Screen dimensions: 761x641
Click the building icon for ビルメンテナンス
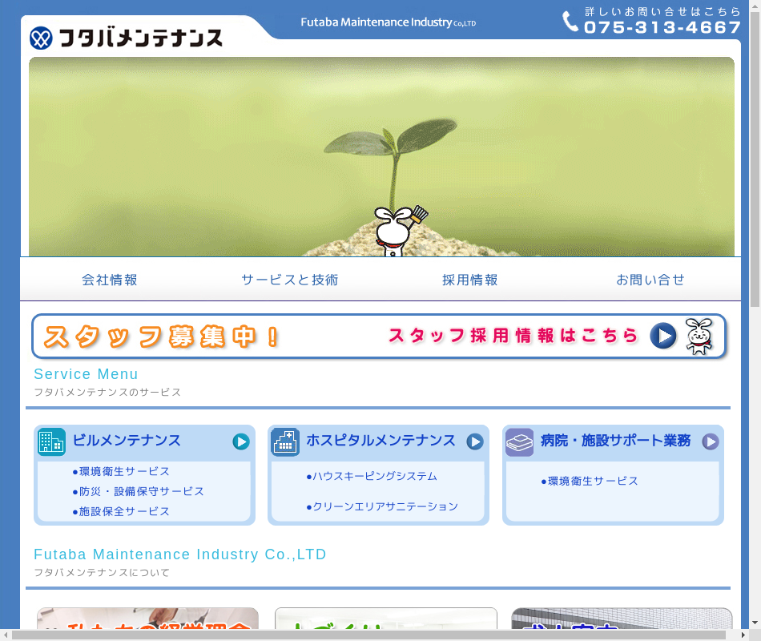click(52, 442)
